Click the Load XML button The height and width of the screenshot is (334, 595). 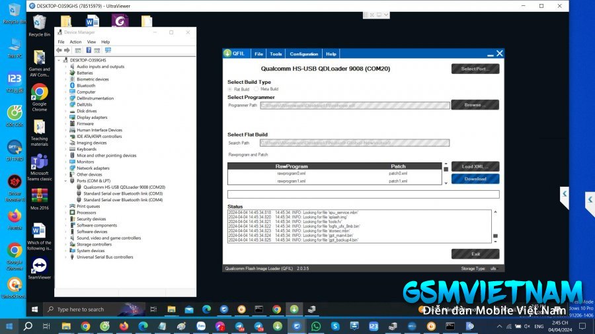click(x=475, y=166)
